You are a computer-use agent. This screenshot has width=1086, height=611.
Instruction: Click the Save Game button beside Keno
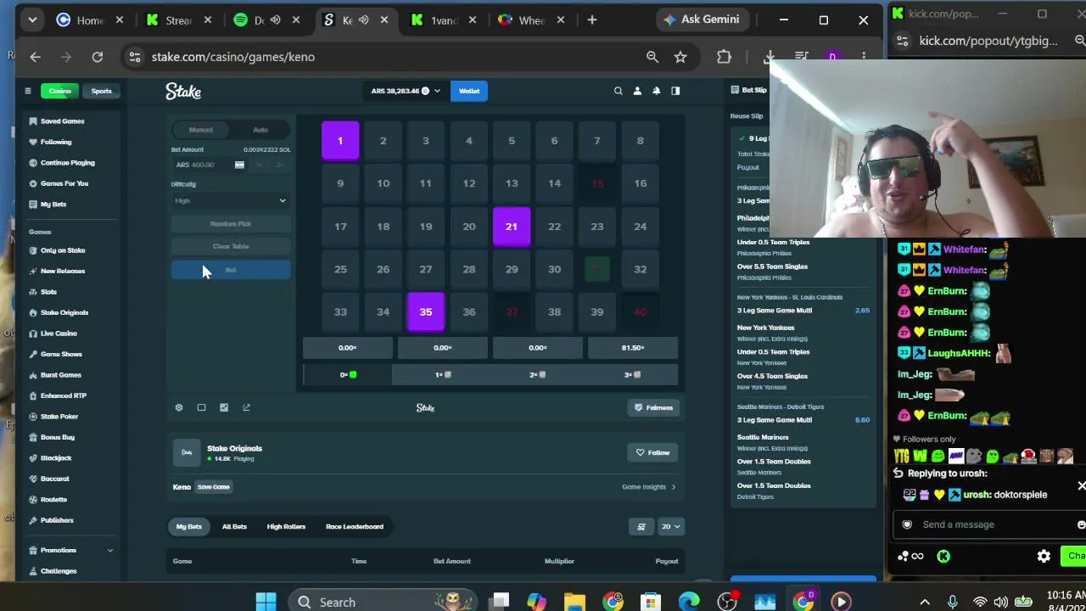point(214,487)
